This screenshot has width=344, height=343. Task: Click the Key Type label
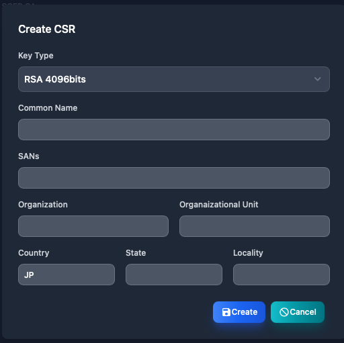36,56
